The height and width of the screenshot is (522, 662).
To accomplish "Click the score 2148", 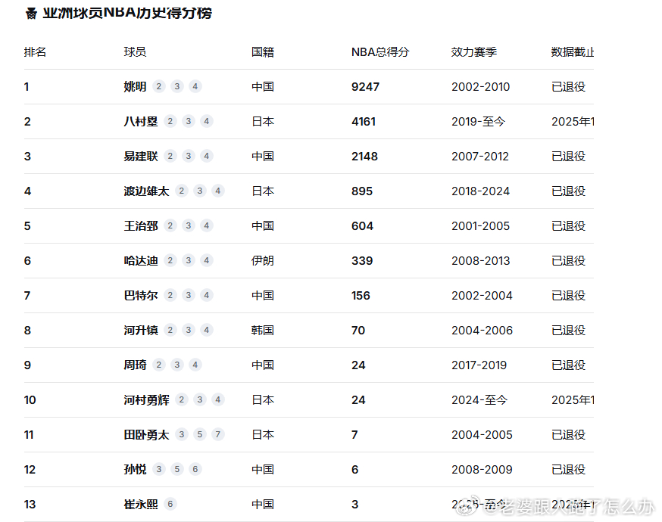I will [364, 156].
